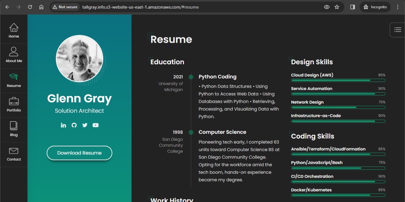Open Glenn's LinkedIn profile icon
The width and height of the screenshot is (405, 202).
tap(63, 125)
